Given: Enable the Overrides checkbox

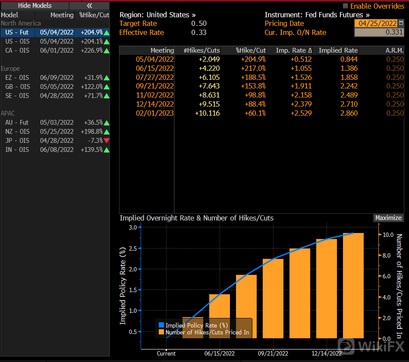Looking at the screenshot, I should coord(345,6).
